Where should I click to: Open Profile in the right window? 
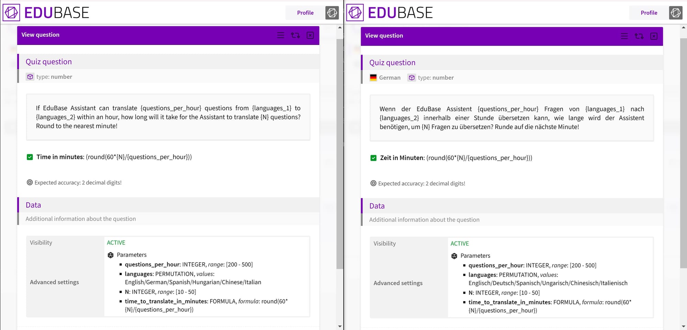(649, 13)
